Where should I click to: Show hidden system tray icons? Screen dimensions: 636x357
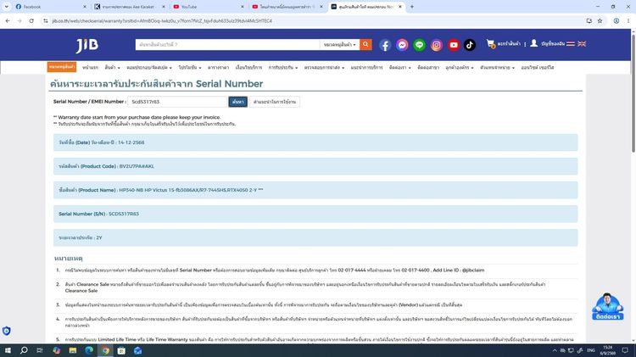click(555, 350)
